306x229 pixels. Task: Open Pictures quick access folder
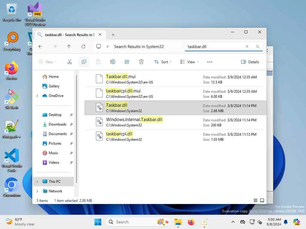pos(55,143)
